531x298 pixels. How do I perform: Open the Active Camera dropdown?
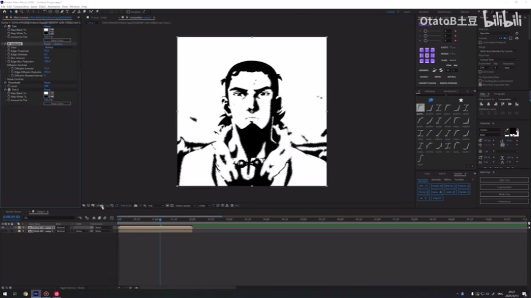point(184,205)
